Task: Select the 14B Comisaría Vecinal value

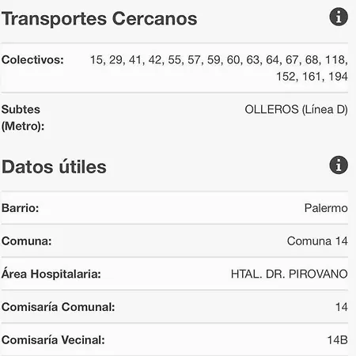Action: (338, 340)
